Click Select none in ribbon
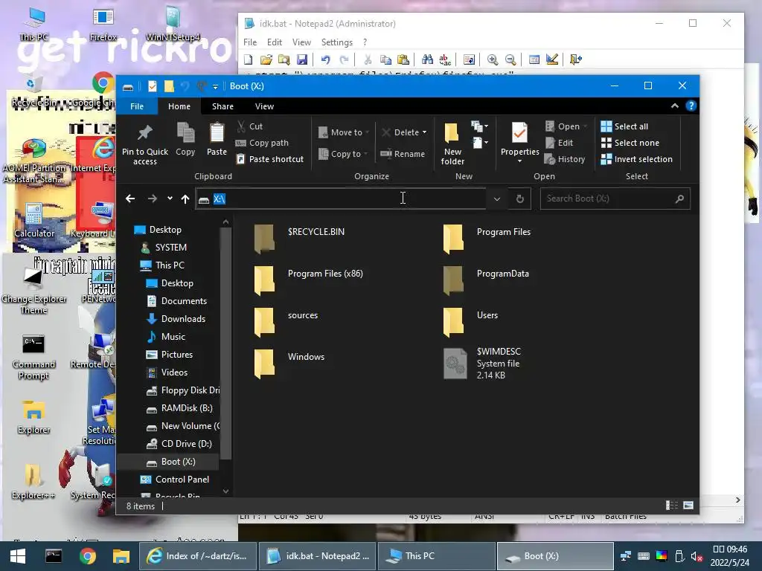The height and width of the screenshot is (571, 762). 630,143
